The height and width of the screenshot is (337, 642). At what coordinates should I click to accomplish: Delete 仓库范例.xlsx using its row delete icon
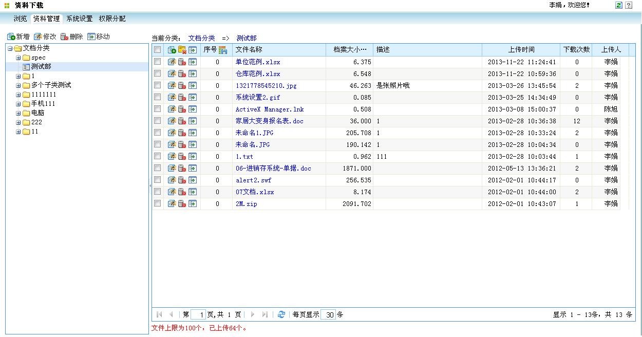pos(182,73)
